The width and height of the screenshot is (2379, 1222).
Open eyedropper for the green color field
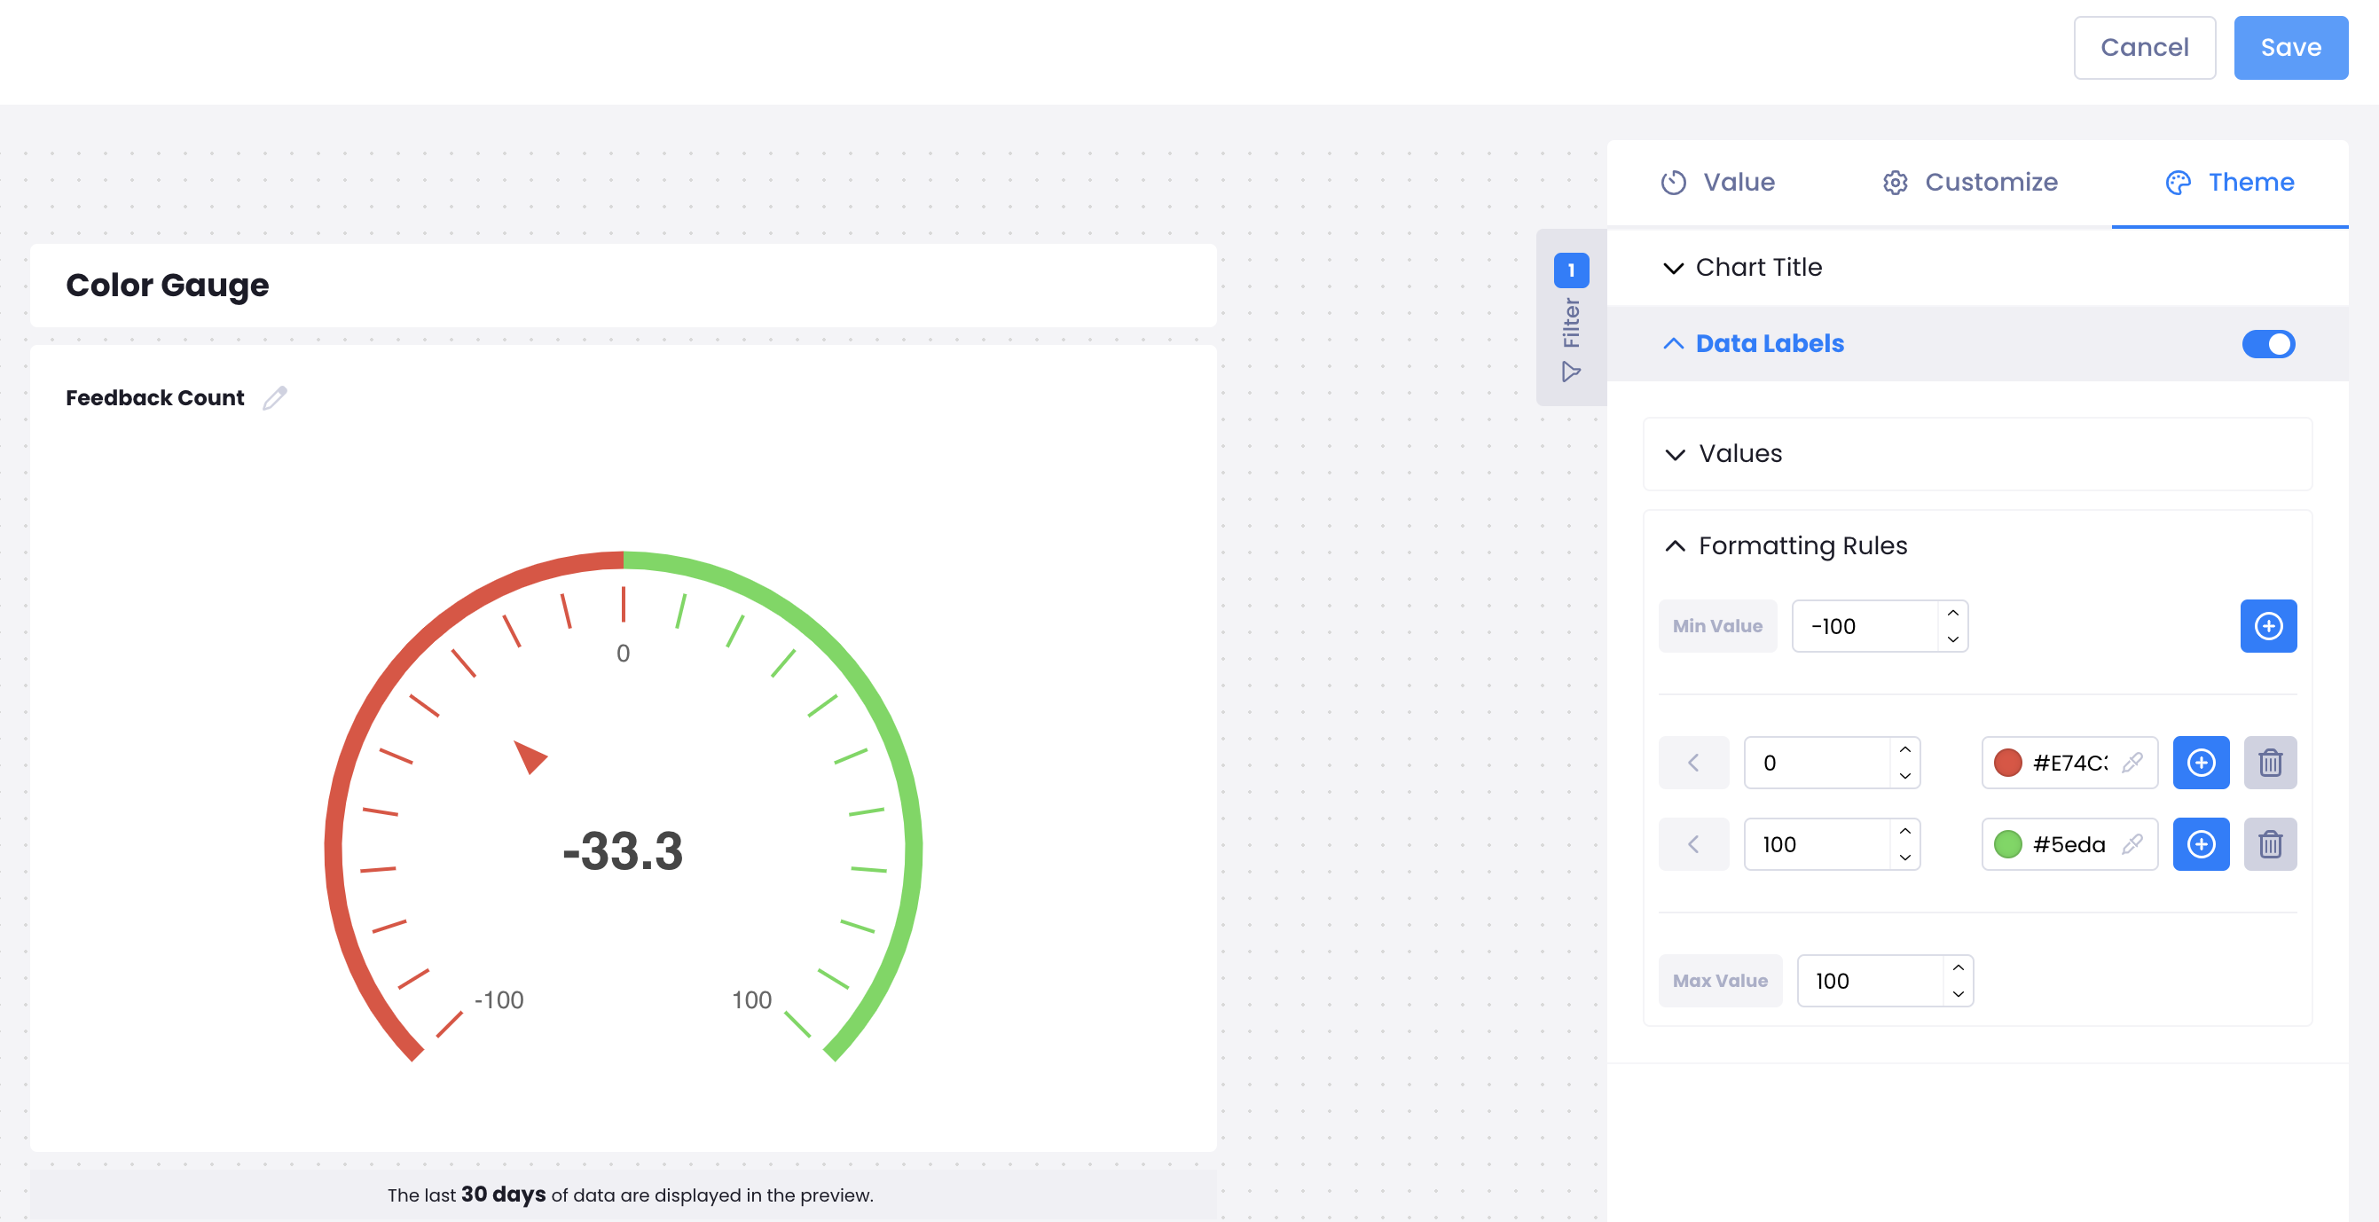2132,843
